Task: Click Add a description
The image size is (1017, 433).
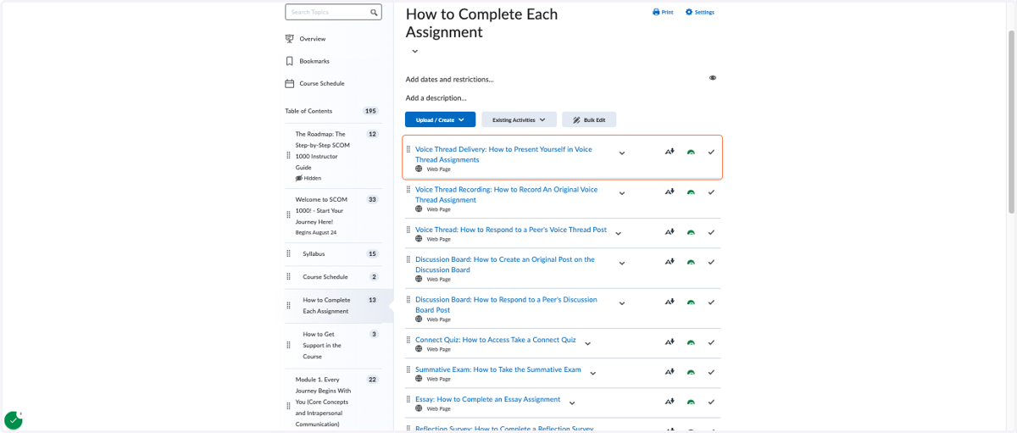Action: (x=436, y=97)
